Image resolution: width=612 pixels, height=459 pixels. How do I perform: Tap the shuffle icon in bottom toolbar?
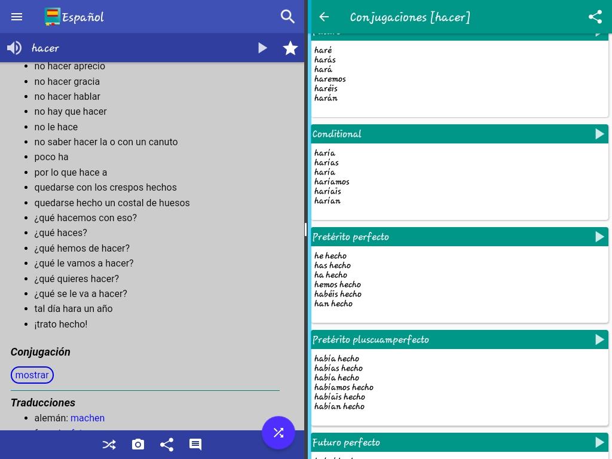click(109, 444)
